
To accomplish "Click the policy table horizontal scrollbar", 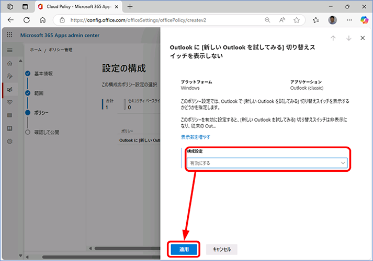I will tap(128, 248).
